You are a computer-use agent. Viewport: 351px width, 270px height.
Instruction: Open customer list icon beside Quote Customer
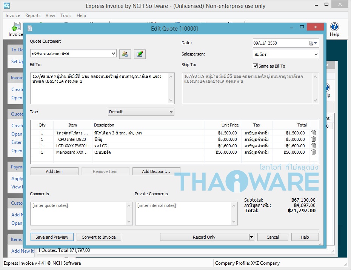[125, 54]
